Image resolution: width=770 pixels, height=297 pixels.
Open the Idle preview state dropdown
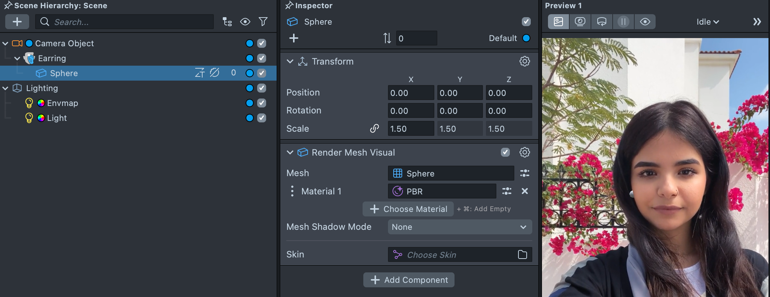coord(707,22)
